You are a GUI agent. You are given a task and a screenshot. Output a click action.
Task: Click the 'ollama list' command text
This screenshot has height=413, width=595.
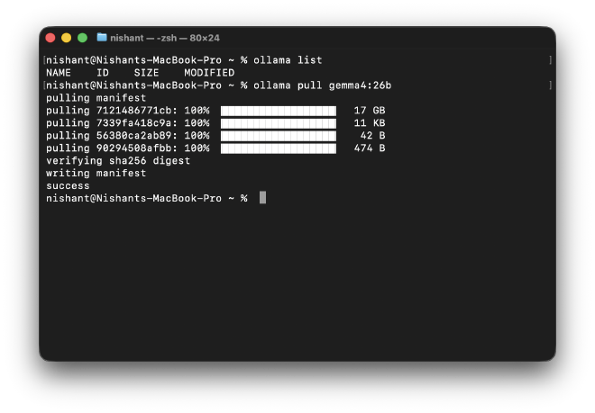coord(288,60)
